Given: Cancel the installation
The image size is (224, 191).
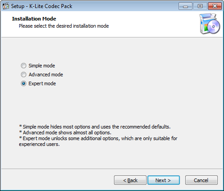Looking at the screenshot, I should [x=201, y=180].
